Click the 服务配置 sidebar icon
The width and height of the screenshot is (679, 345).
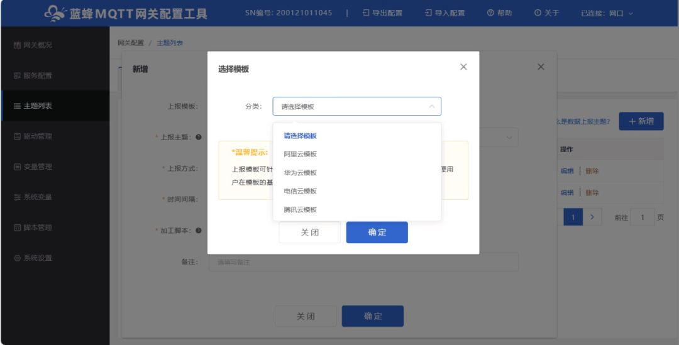click(x=18, y=76)
